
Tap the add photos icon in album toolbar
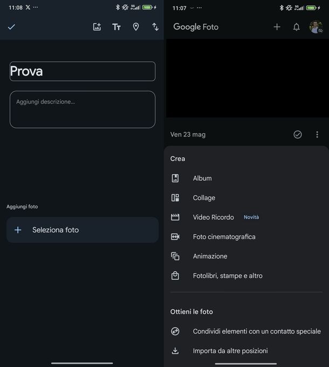[97, 27]
